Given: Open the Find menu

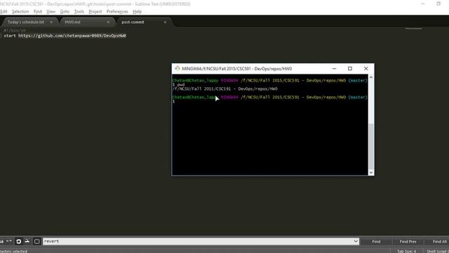Looking at the screenshot, I should coord(37,11).
